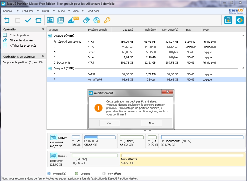Select F: (FAT32) block in disk map
Image resolution: width=247 pixels, height=181 pixels.
point(95,159)
